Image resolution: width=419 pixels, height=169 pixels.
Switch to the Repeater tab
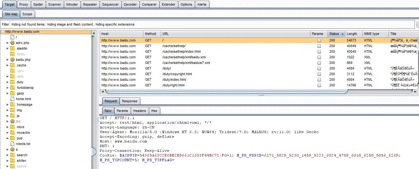(90, 4)
